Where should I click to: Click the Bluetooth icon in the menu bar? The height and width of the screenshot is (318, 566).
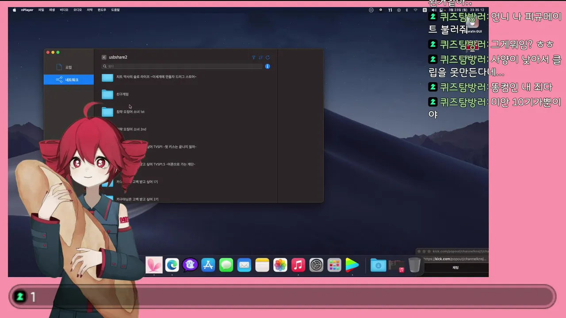point(407,10)
